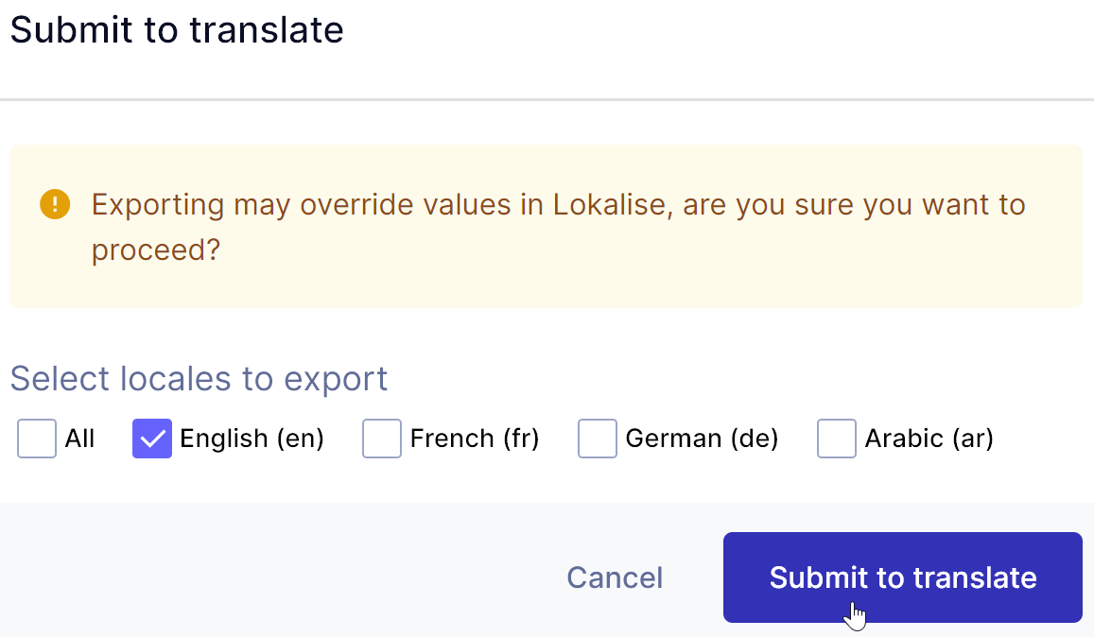This screenshot has width=1094, height=637.
Task: Click the "All" checkbox label text
Action: (x=79, y=439)
